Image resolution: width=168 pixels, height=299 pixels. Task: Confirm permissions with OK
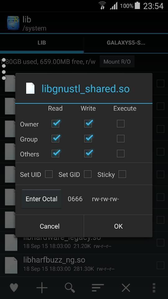click(118, 226)
